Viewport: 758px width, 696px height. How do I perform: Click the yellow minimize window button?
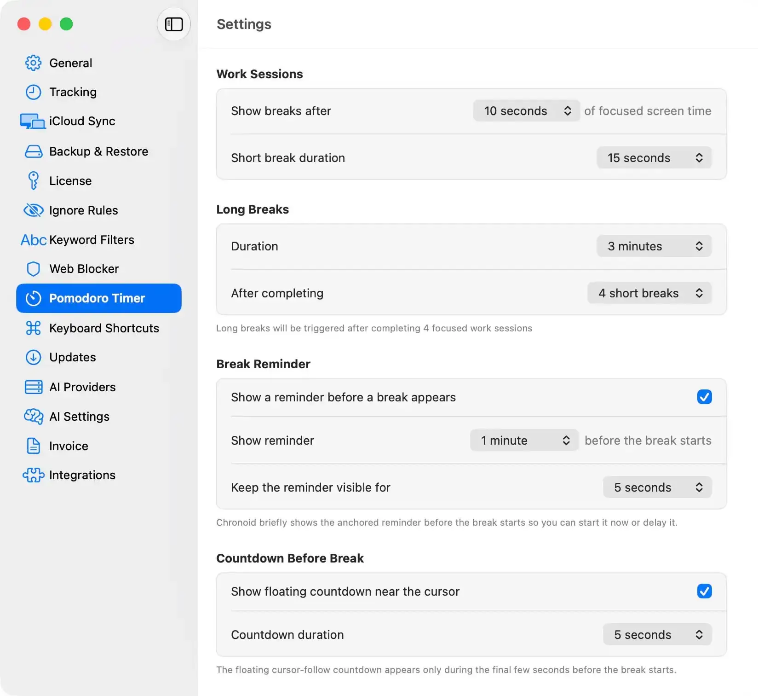(x=45, y=24)
